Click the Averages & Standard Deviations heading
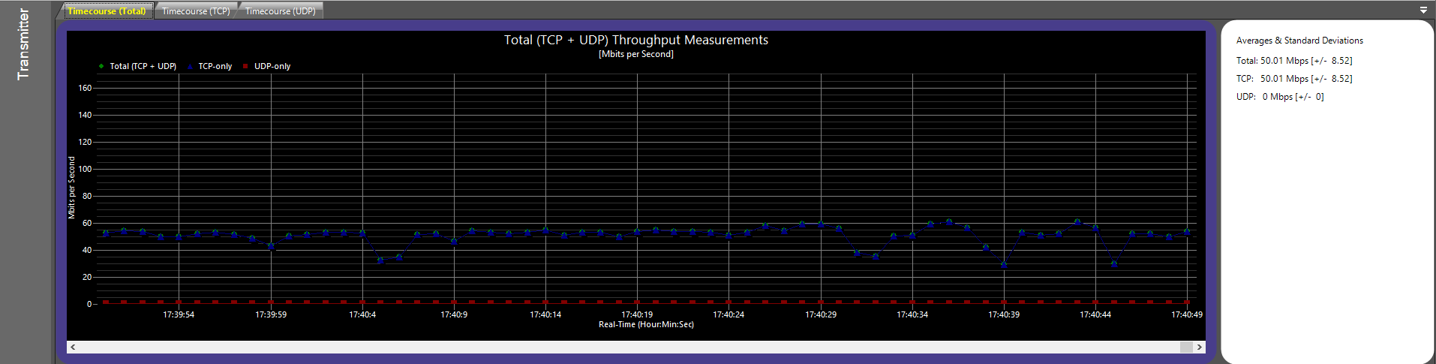The width and height of the screenshot is (1436, 364). pos(1299,41)
